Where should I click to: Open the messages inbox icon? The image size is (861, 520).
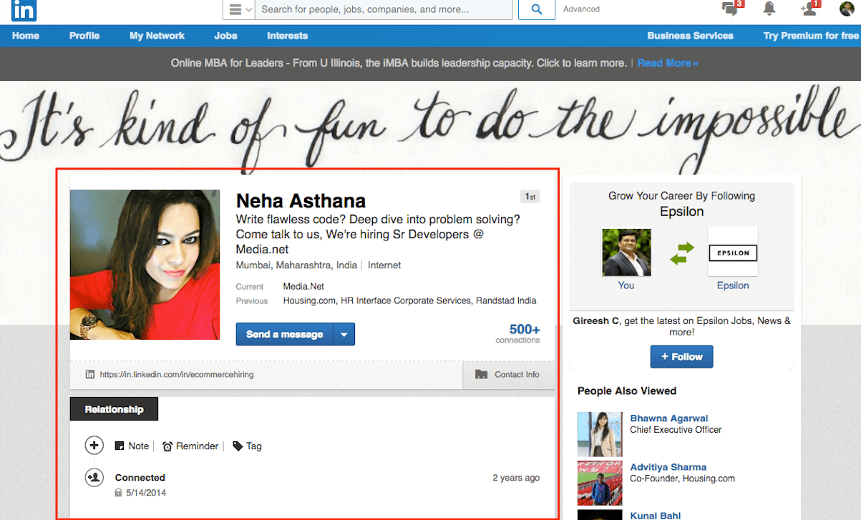[x=731, y=9]
